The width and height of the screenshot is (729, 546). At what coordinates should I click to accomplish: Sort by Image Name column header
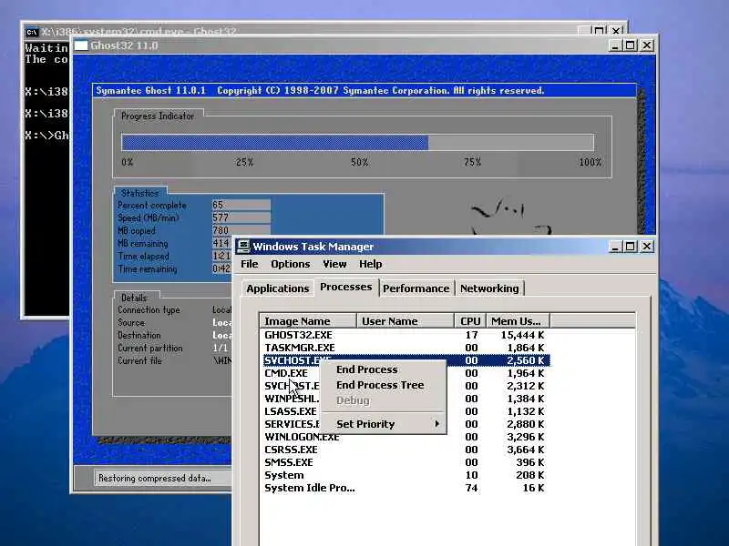[308, 321]
